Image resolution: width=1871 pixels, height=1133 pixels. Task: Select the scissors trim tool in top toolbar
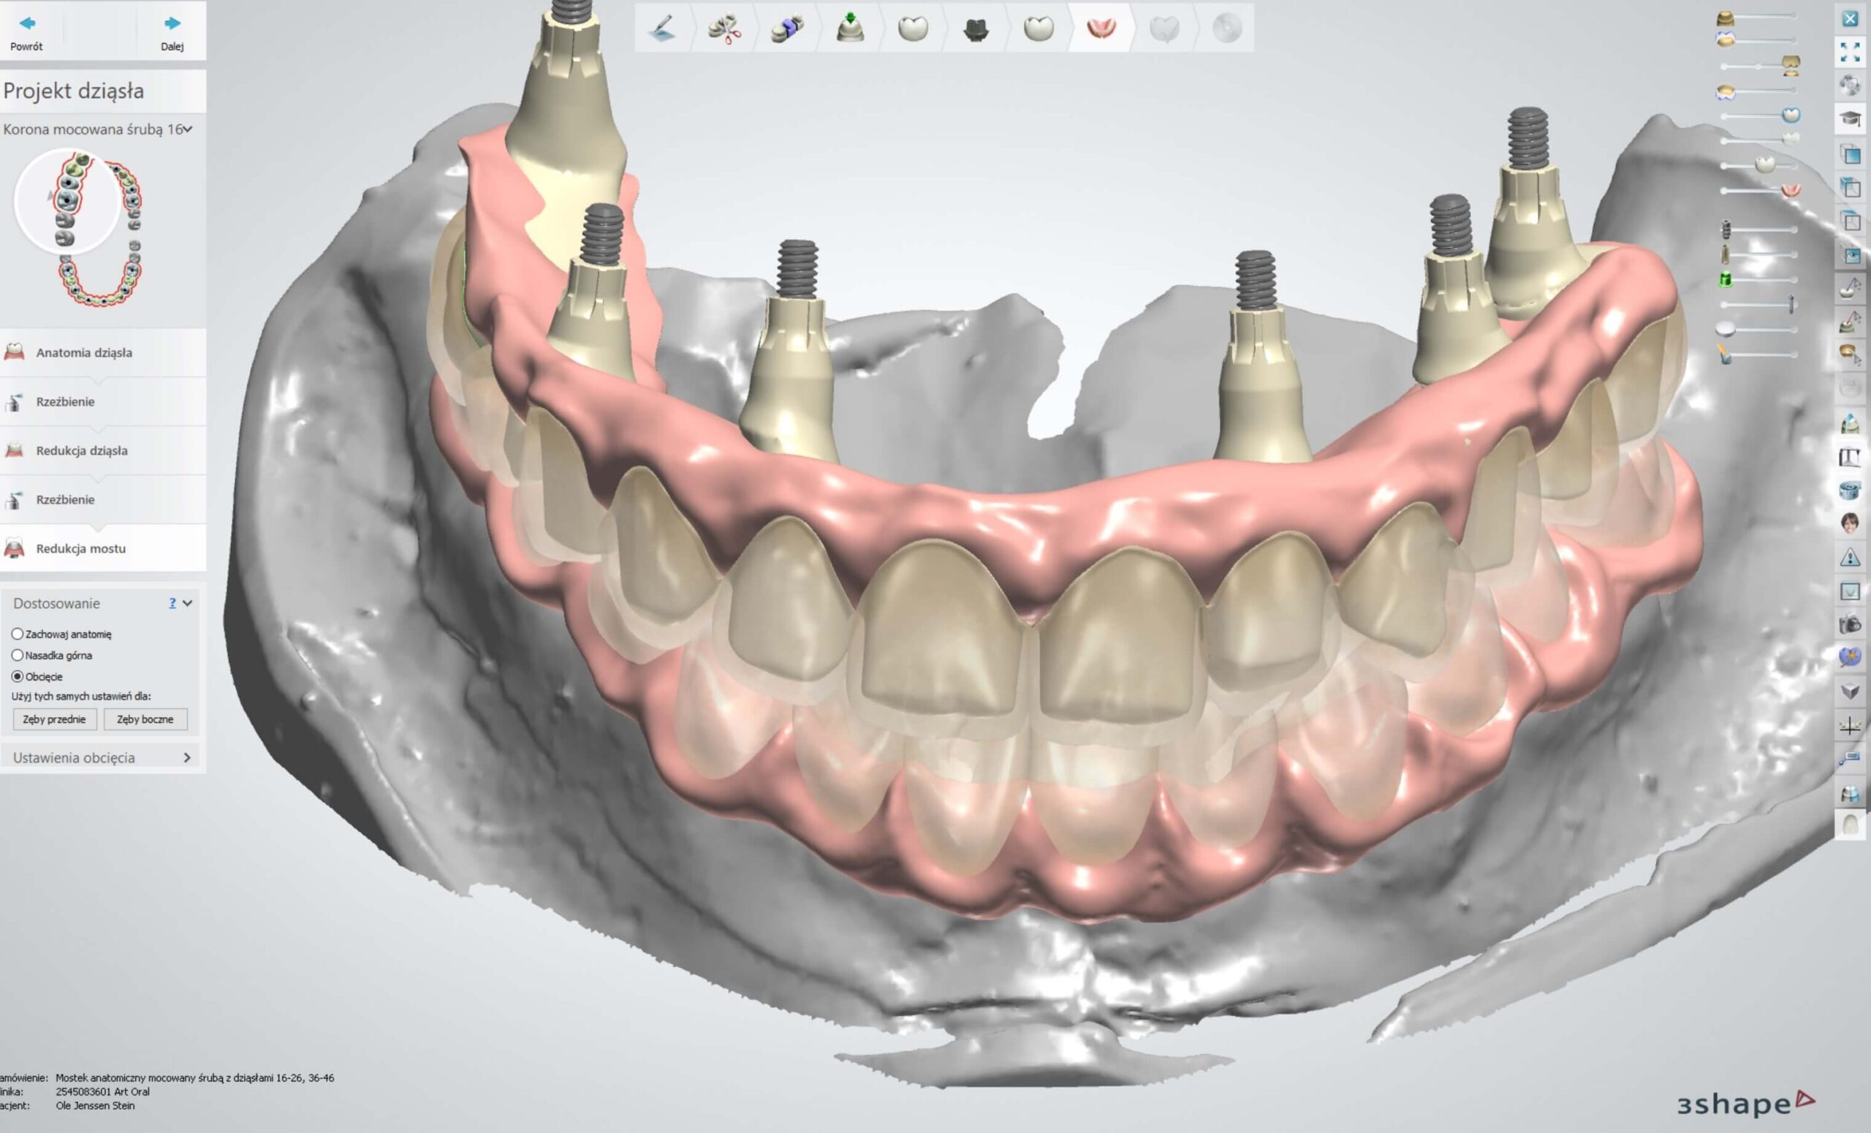[x=725, y=29]
